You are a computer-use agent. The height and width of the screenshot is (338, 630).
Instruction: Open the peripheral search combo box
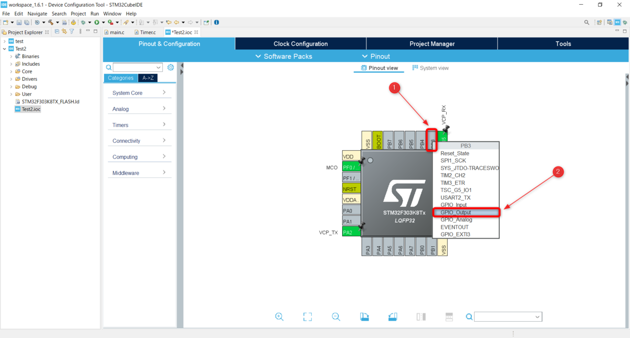tap(138, 67)
